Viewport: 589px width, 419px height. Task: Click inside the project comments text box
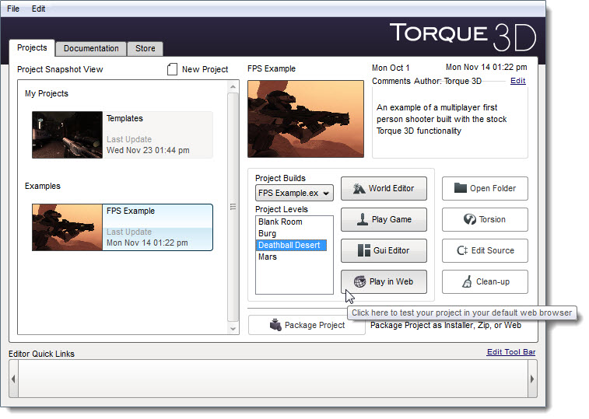pos(450,123)
